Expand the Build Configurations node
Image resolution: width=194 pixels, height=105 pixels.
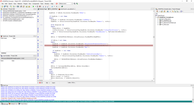point(158,19)
